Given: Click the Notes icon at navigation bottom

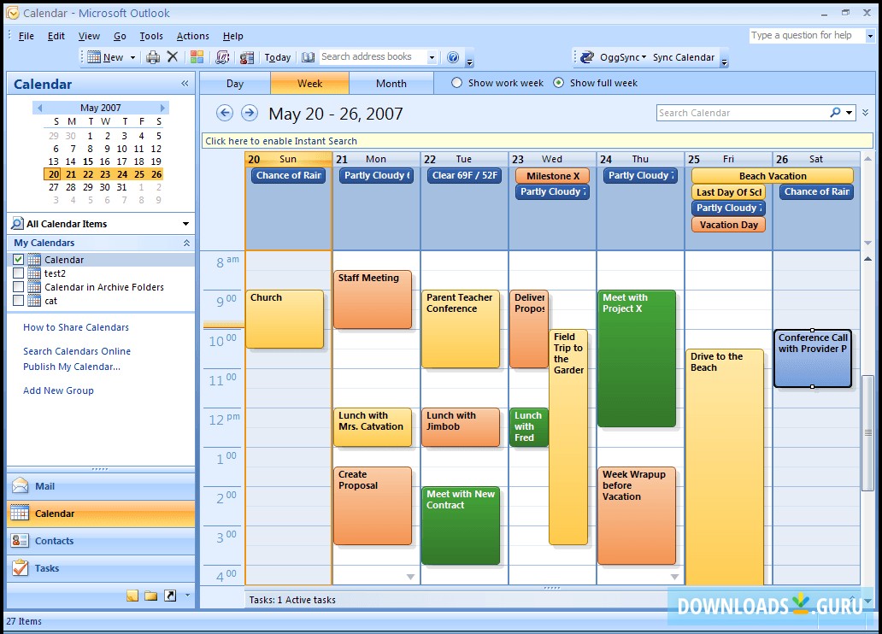Looking at the screenshot, I should pyautogui.click(x=132, y=596).
